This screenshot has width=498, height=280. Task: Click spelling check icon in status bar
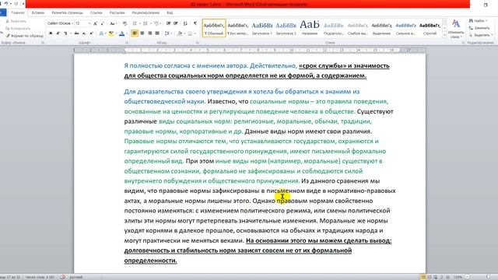tap(63, 277)
